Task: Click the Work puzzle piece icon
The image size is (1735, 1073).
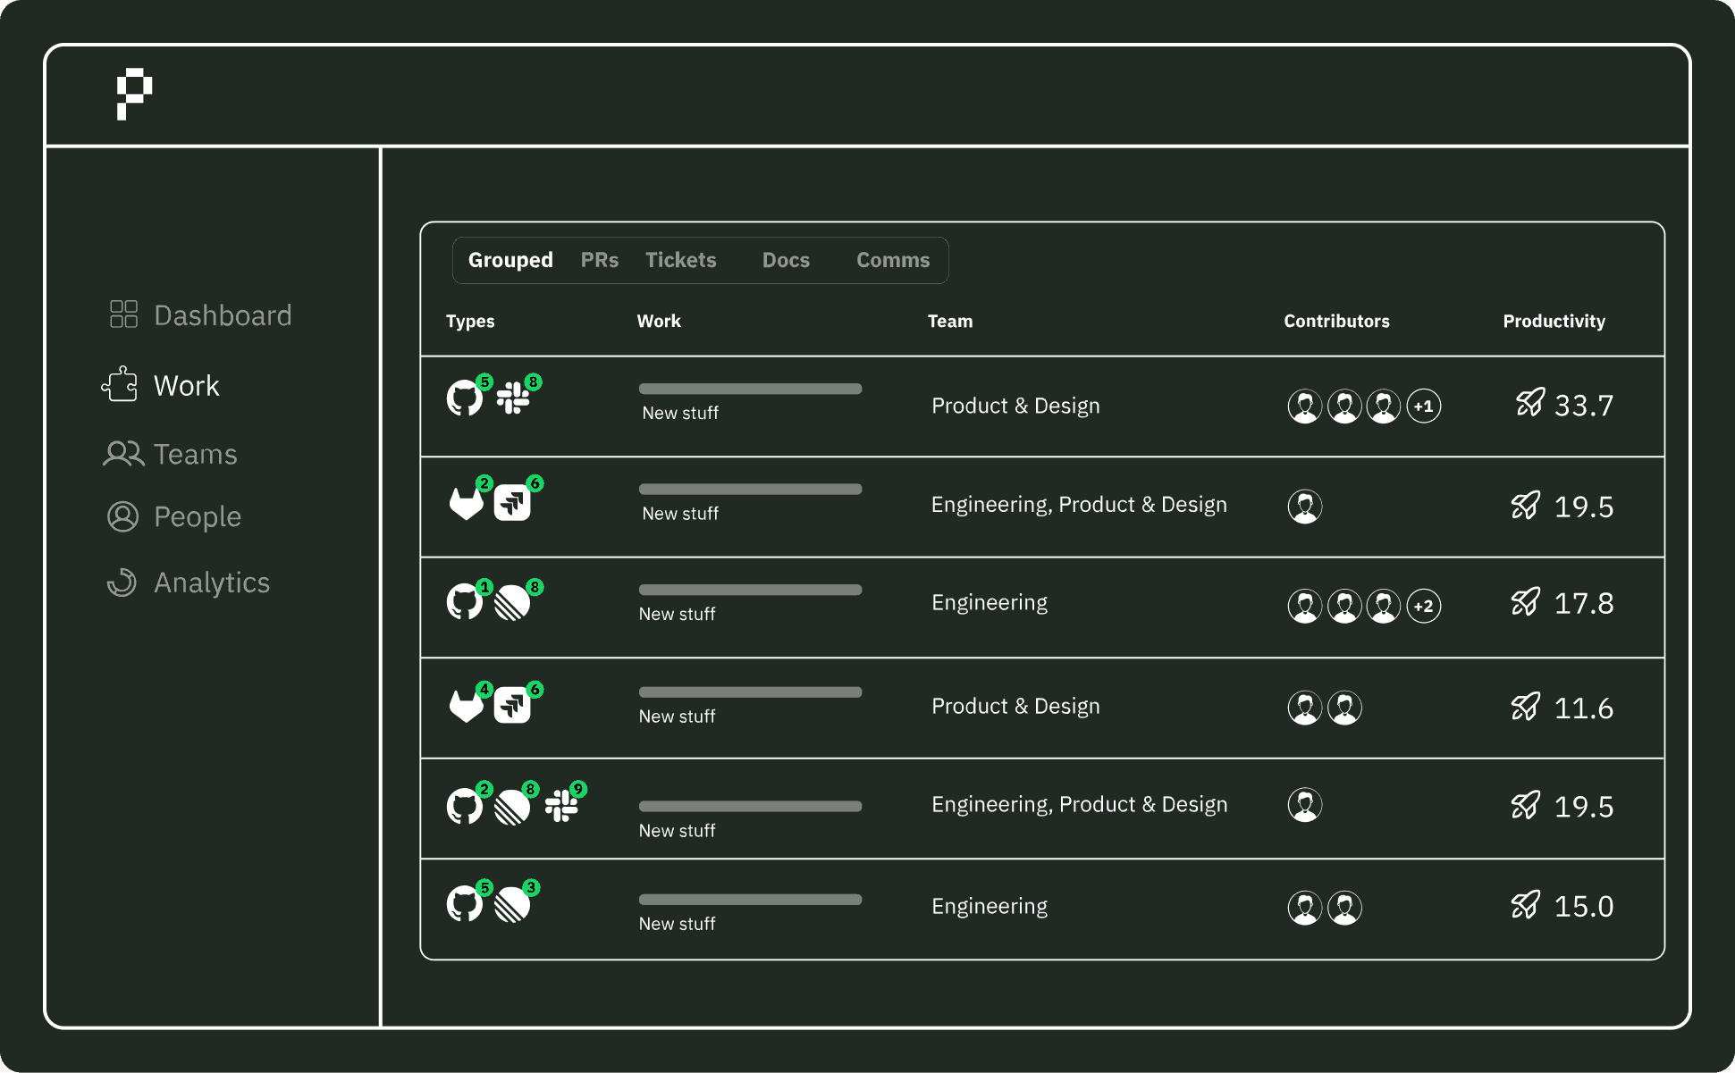Action: (120, 385)
